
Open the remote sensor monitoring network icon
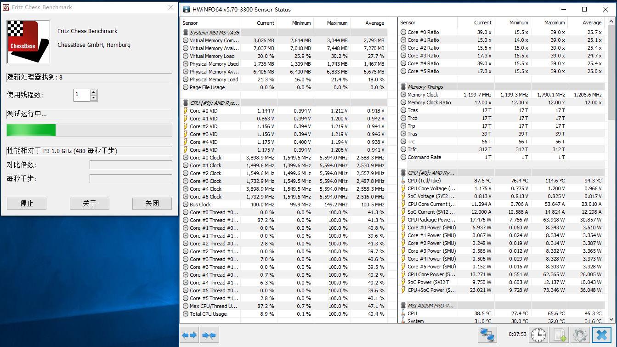tap(488, 335)
